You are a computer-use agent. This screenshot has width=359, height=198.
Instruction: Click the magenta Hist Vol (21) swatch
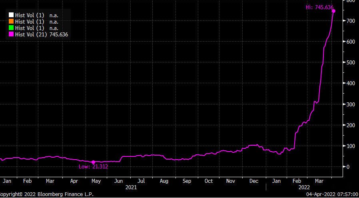11,35
